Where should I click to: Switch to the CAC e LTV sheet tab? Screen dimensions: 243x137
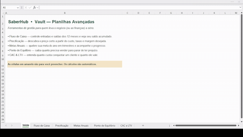click(x=126, y=126)
